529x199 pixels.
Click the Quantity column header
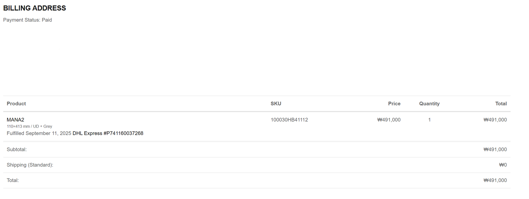pyautogui.click(x=429, y=103)
